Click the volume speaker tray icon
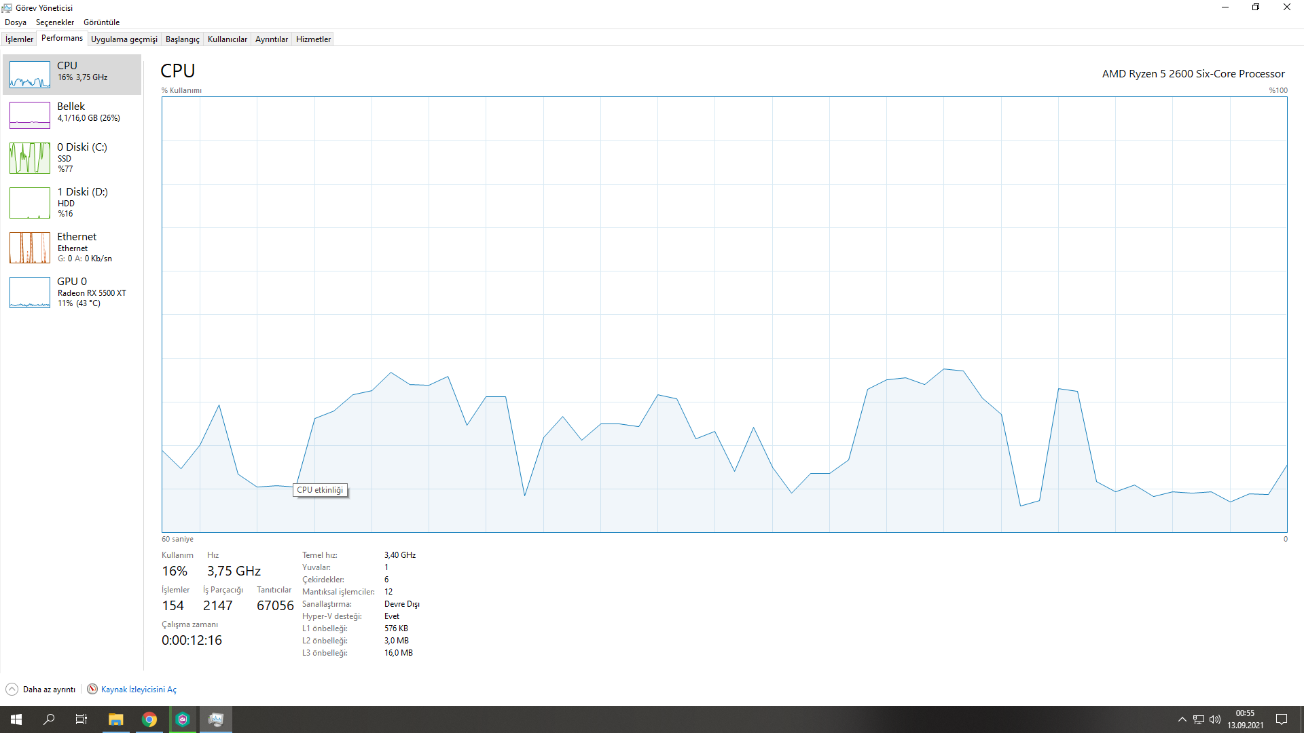The image size is (1304, 733). (x=1215, y=719)
